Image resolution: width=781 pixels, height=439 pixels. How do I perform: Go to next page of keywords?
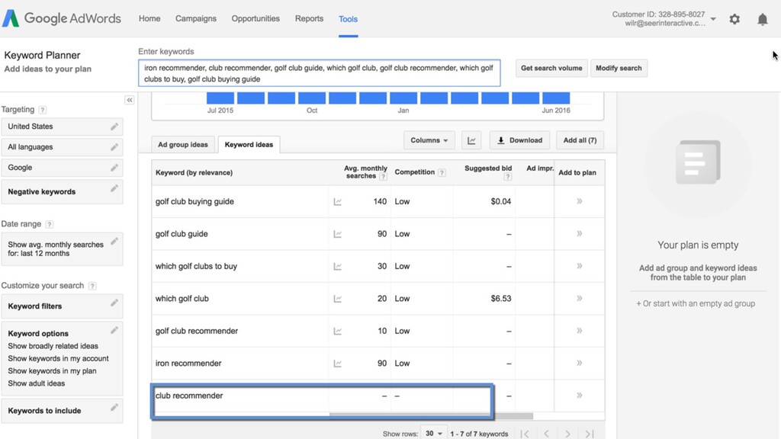[x=567, y=434]
